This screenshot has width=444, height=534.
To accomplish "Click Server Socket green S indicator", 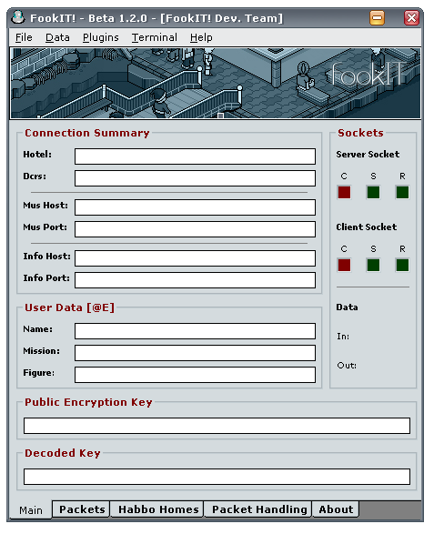I will (x=373, y=193).
